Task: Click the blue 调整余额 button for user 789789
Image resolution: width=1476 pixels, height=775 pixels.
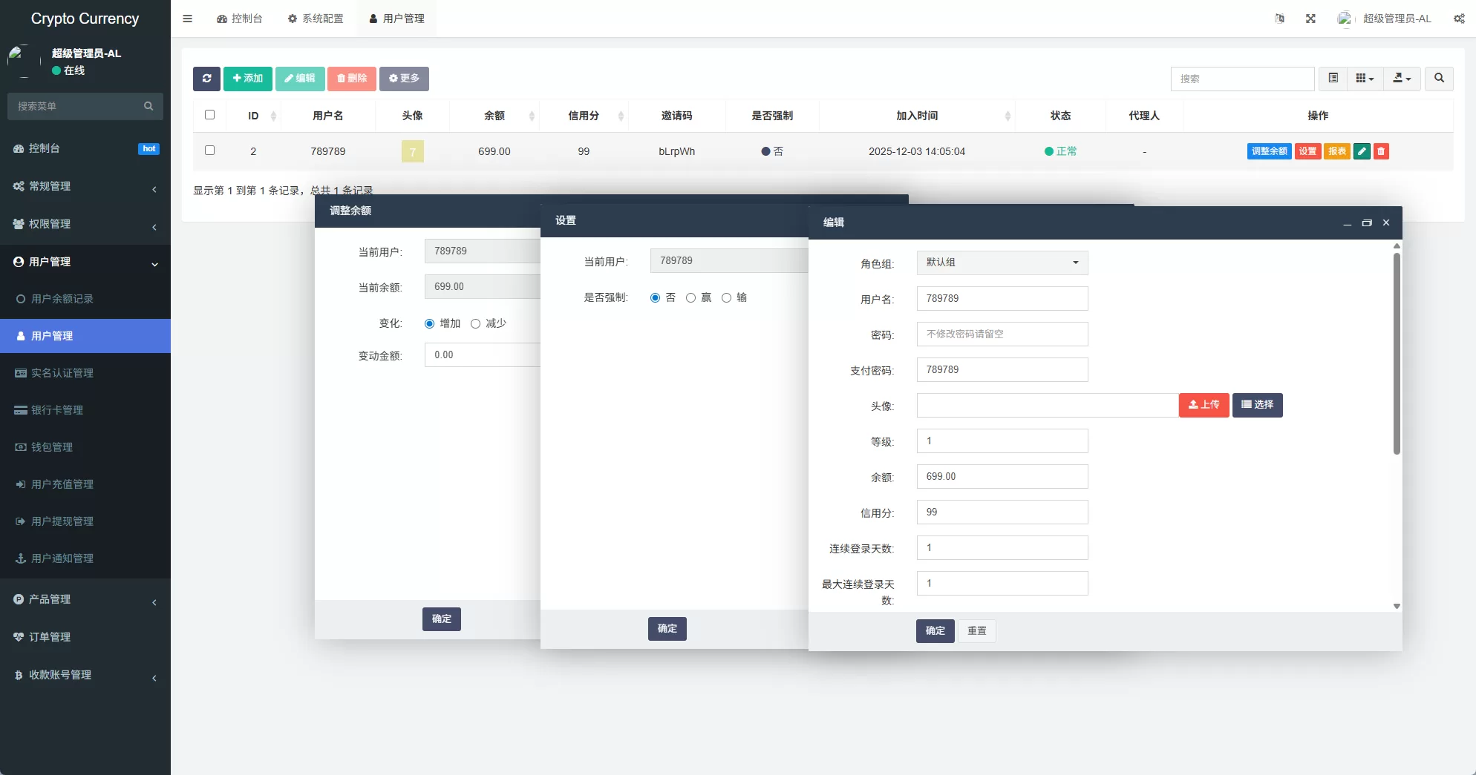Action: point(1270,151)
